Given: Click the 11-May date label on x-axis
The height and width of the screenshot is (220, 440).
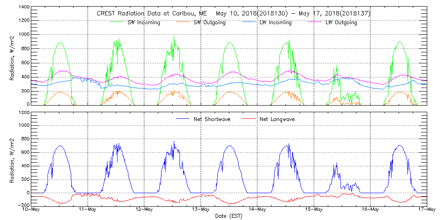Looking at the screenshot, I should [x=88, y=209].
